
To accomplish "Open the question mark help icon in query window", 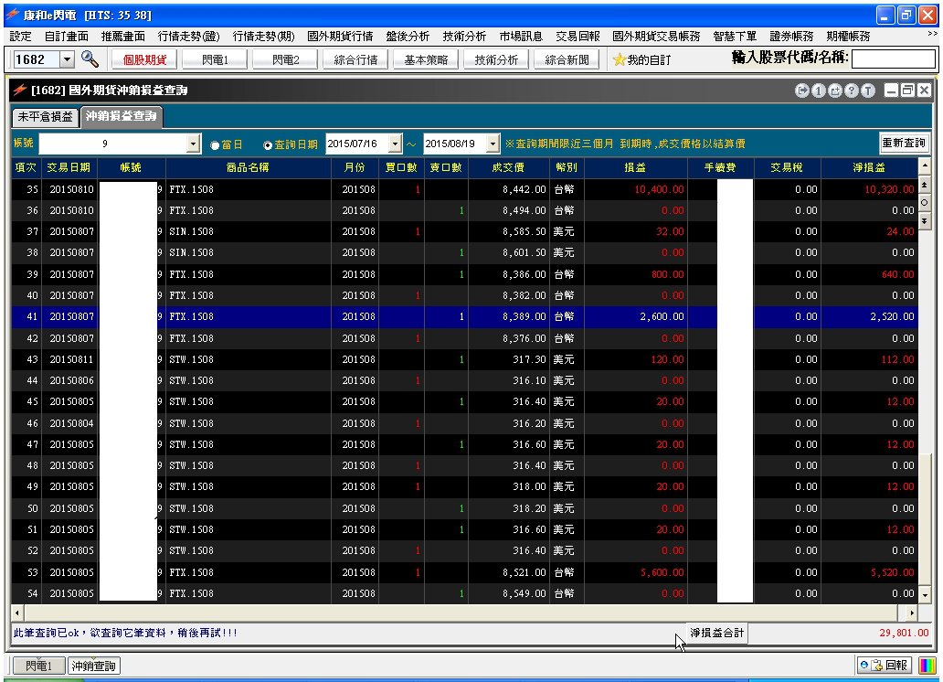I will coord(851,91).
